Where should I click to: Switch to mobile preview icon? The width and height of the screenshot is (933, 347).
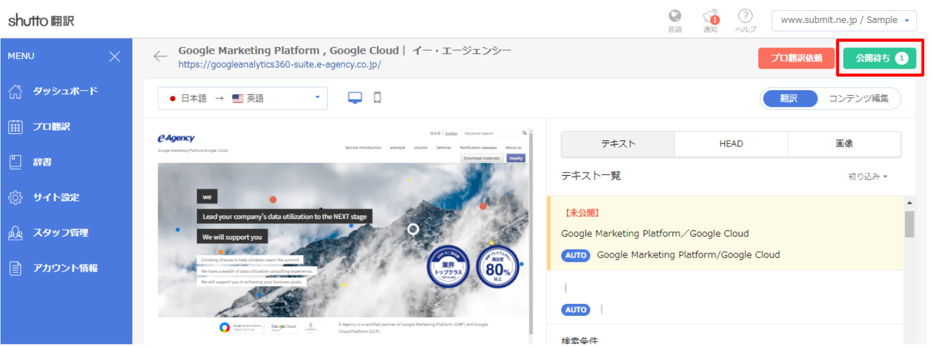[x=378, y=98]
